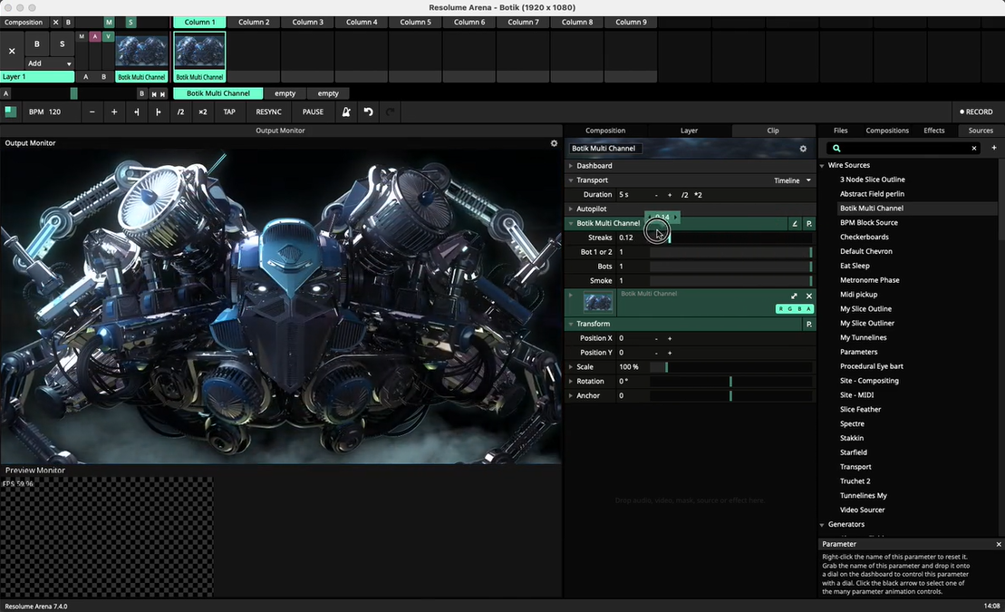Image resolution: width=1005 pixels, height=612 pixels.
Task: Toggle the Layer 1 bypass B button
Action: click(x=37, y=44)
